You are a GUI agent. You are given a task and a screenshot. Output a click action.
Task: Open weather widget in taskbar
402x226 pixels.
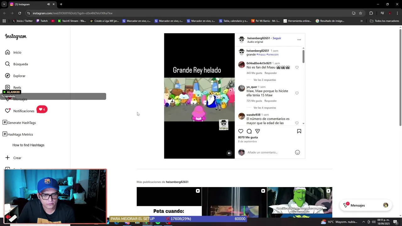tap(339, 222)
